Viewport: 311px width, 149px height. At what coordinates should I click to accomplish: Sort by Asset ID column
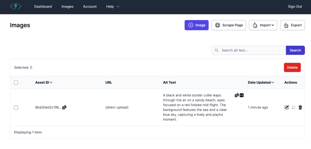point(44,82)
